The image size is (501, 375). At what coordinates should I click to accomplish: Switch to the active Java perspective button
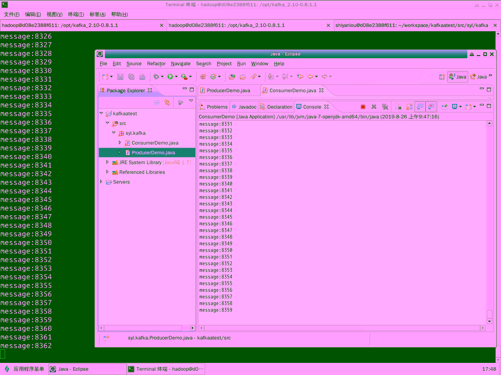(x=458, y=77)
